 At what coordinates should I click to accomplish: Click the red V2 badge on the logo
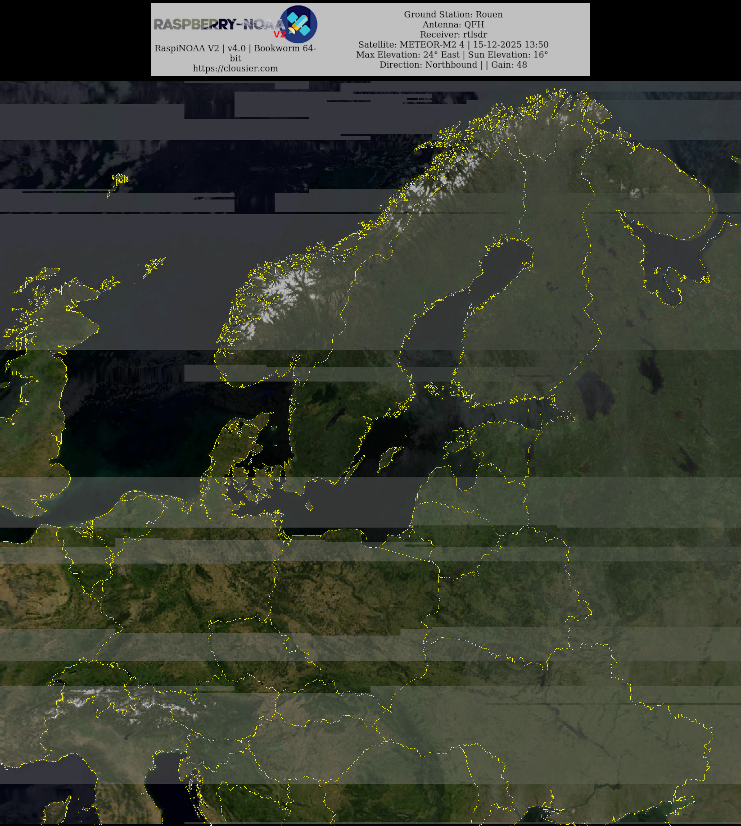(280, 34)
